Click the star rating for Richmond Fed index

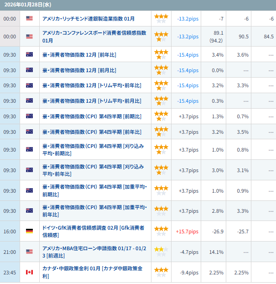click(x=161, y=19)
